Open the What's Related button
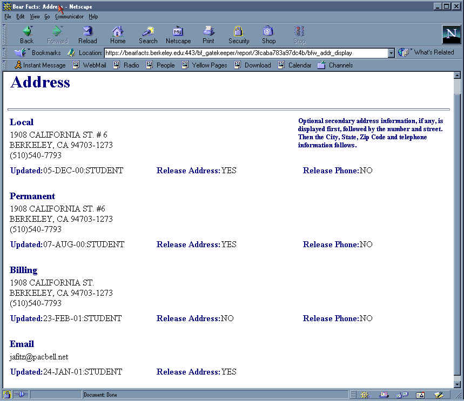 click(x=426, y=52)
